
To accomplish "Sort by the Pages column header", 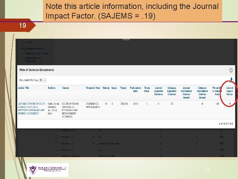I will click(123, 88).
